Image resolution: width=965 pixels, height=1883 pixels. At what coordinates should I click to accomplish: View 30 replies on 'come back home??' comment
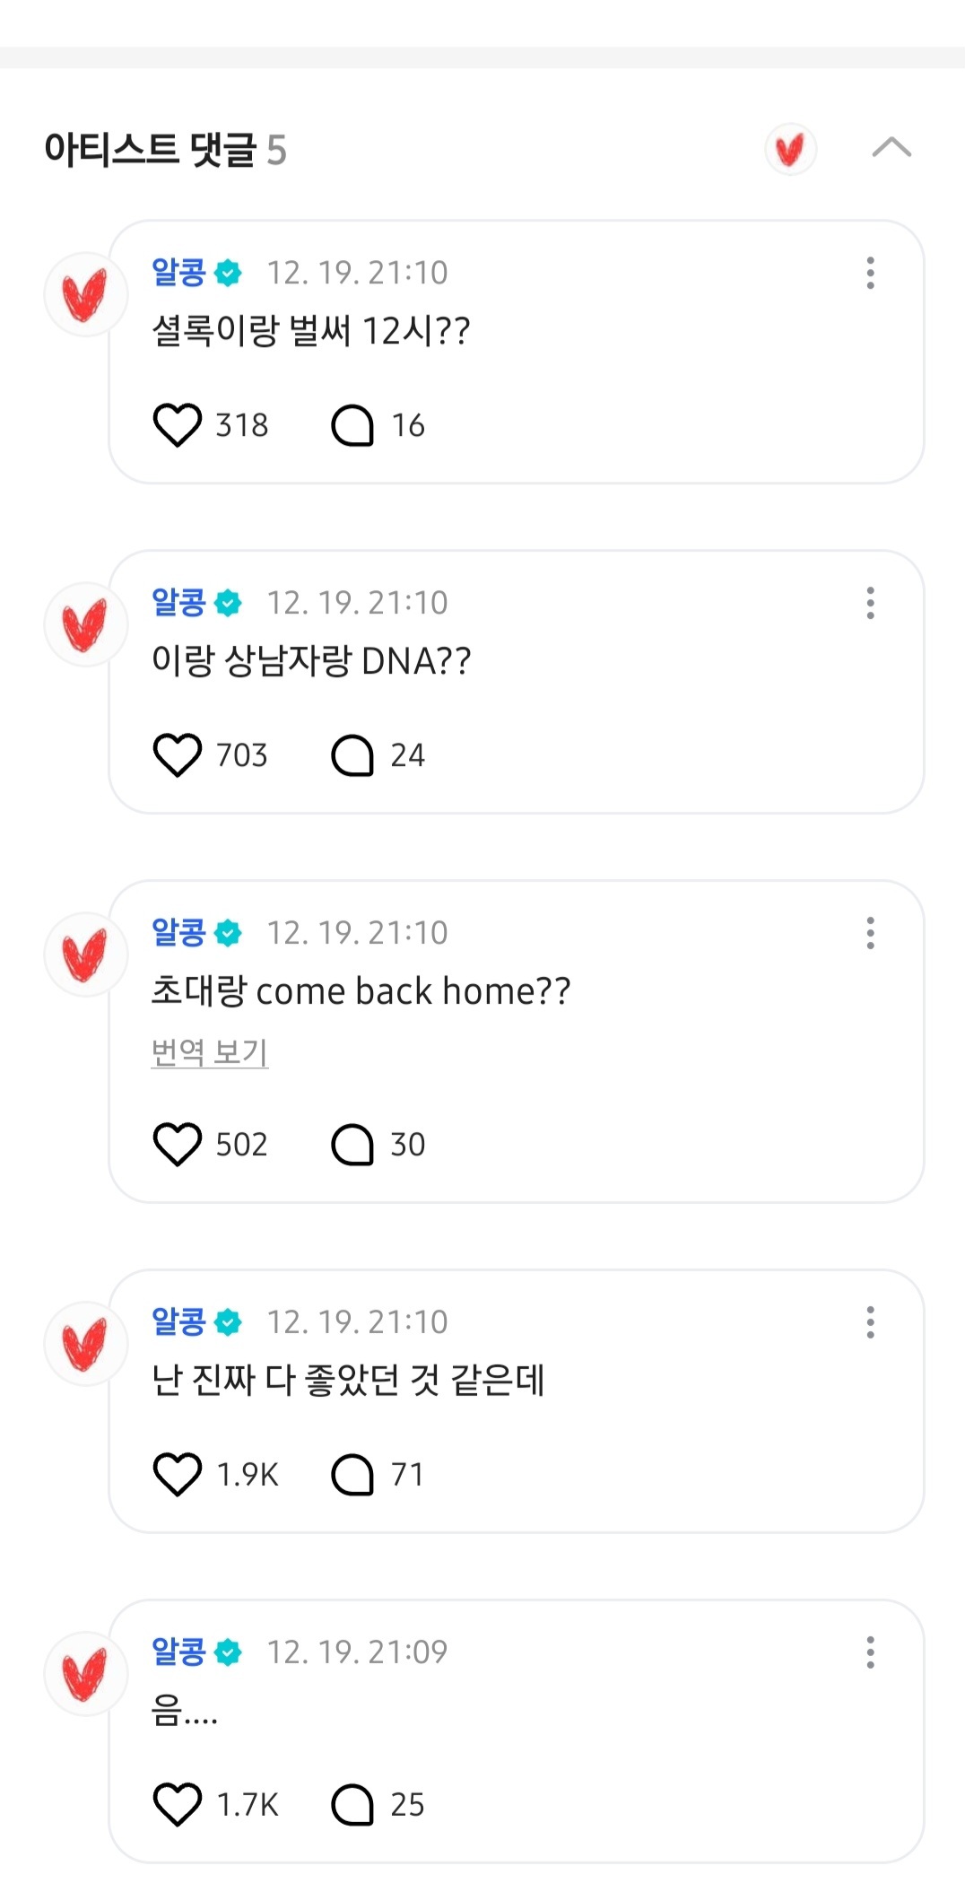352,1144
